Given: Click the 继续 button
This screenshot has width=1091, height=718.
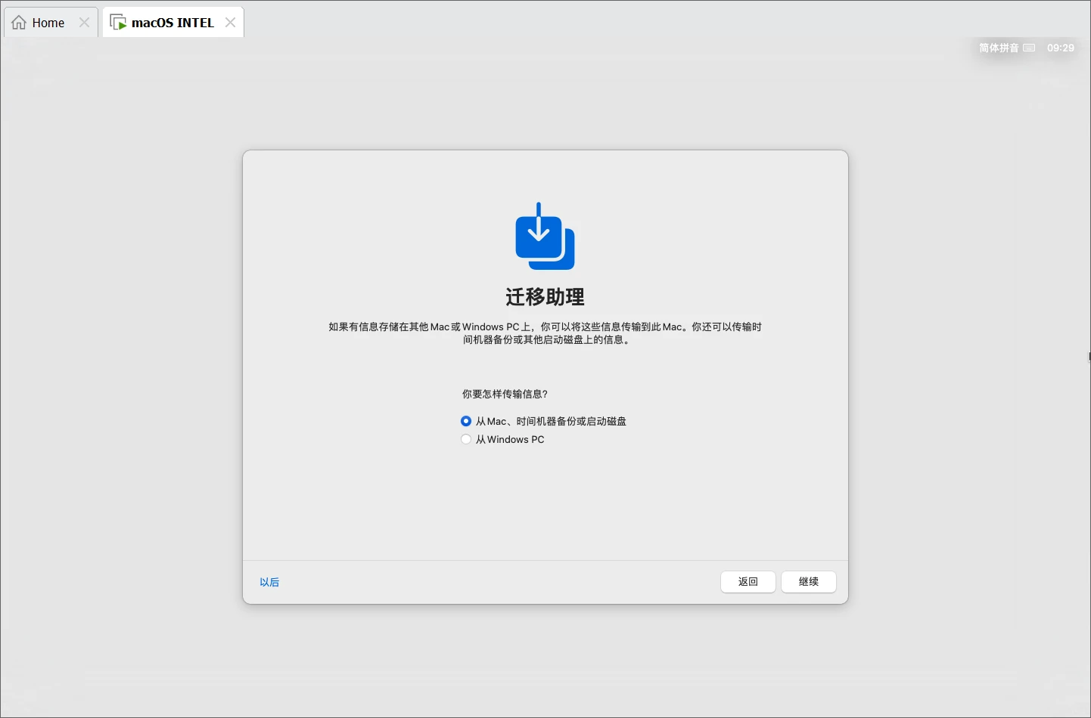Looking at the screenshot, I should (x=809, y=582).
